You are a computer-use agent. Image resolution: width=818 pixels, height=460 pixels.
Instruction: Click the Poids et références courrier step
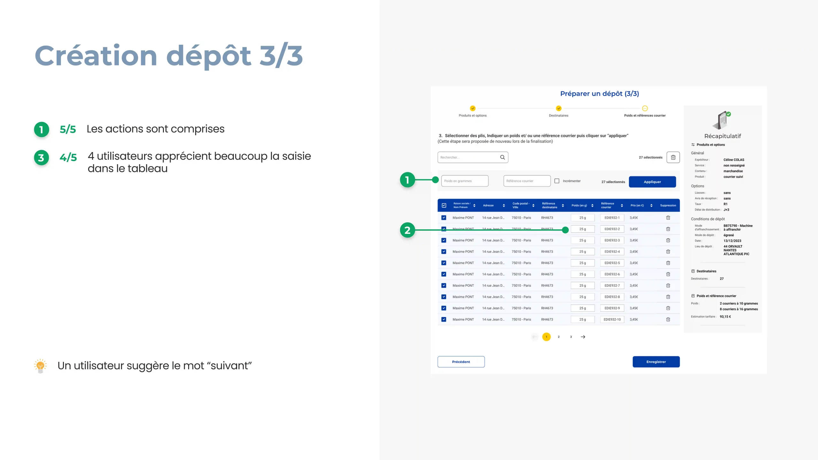pyautogui.click(x=645, y=108)
